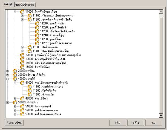Click the folder icon beside account 12000

pos(22,55)
